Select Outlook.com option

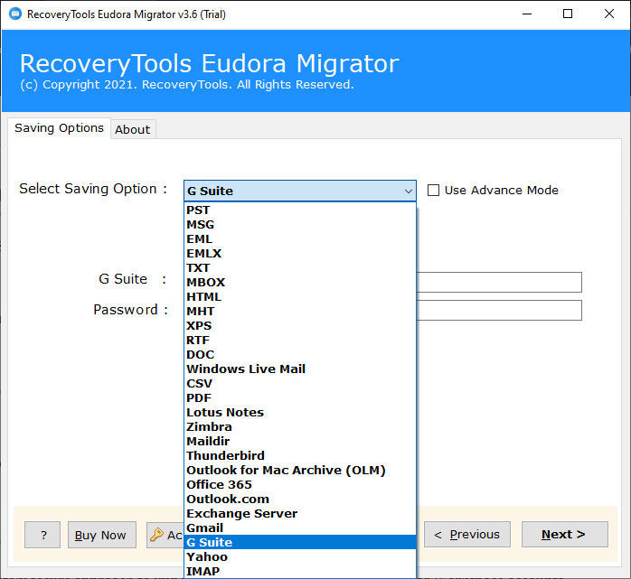300,500
